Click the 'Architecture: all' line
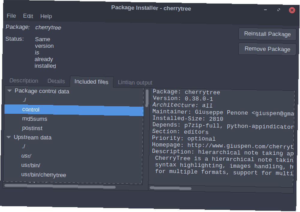Image resolution: width=300 pixels, height=212 pixels. click(182, 105)
